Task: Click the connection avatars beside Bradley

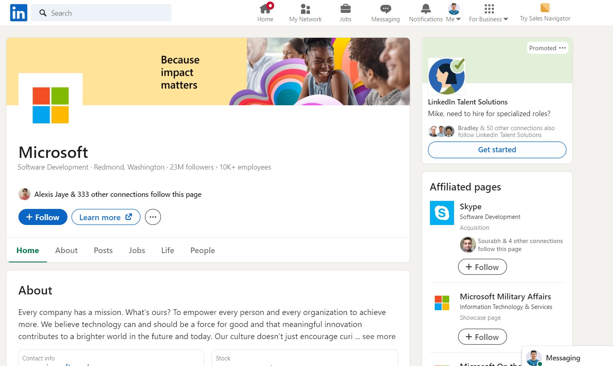Action: tap(442, 131)
